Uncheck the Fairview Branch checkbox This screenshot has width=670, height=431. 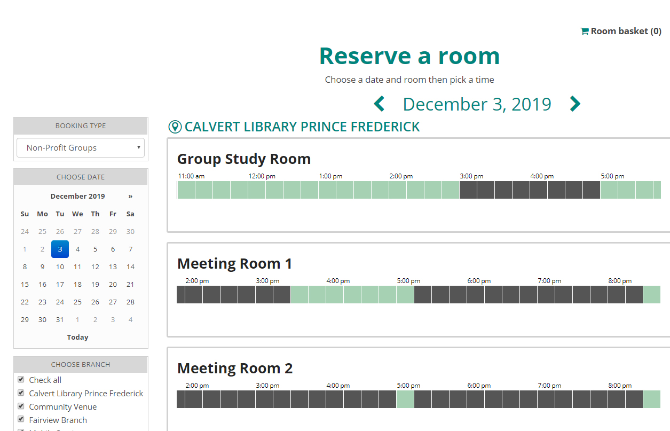point(21,419)
